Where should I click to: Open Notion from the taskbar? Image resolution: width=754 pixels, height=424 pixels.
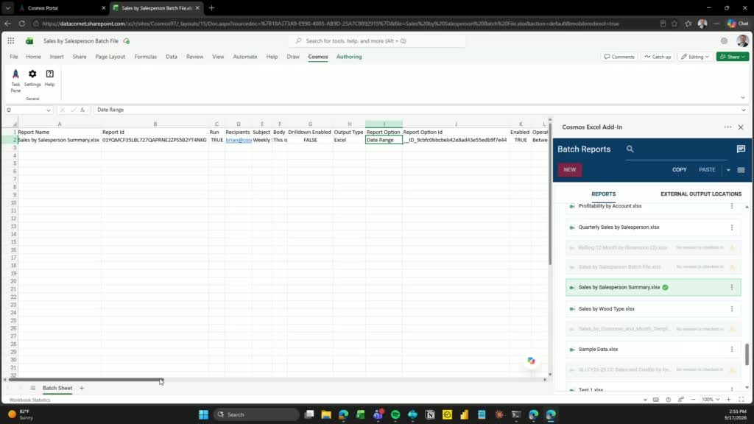(430, 414)
